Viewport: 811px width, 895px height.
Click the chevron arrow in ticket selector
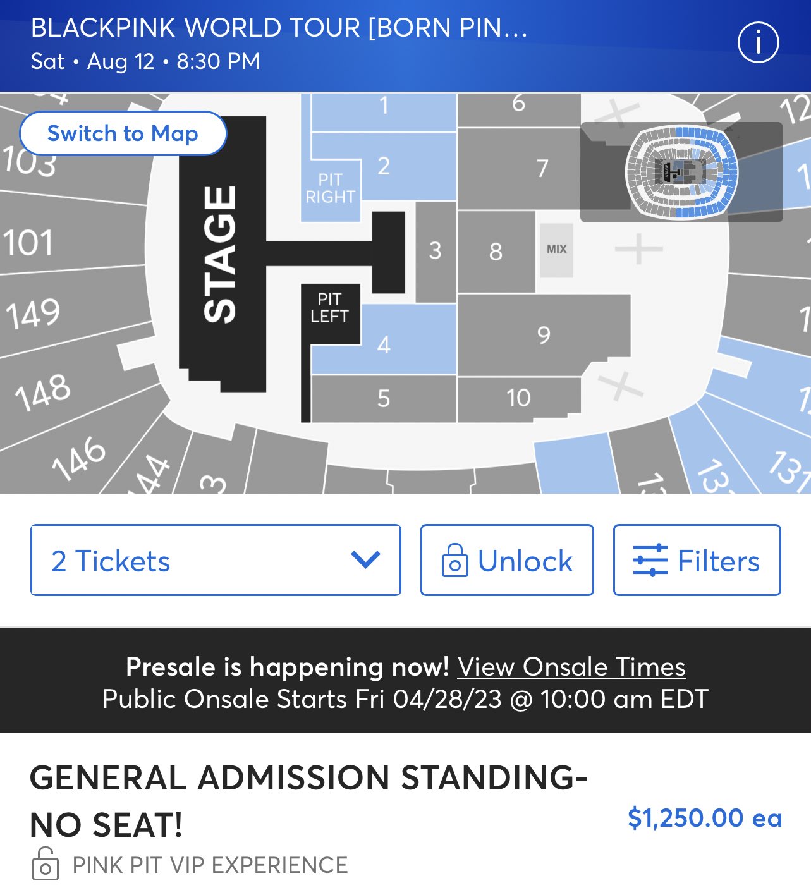tap(365, 559)
